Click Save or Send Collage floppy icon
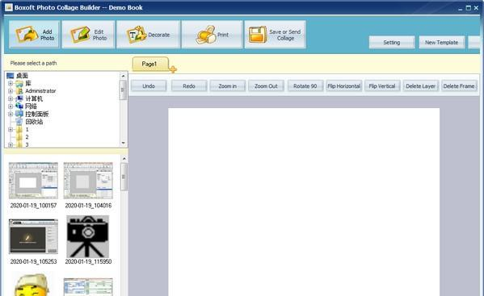Screen dimensions: 484x296 click(x=258, y=35)
